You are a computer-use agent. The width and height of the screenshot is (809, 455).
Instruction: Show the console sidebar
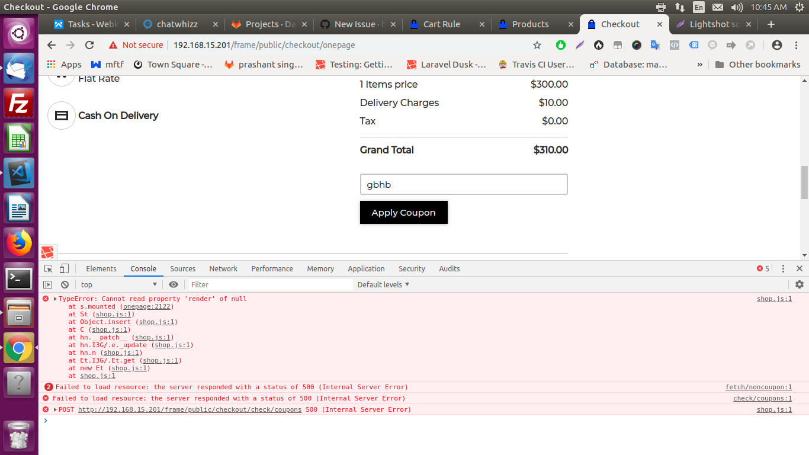(x=47, y=284)
